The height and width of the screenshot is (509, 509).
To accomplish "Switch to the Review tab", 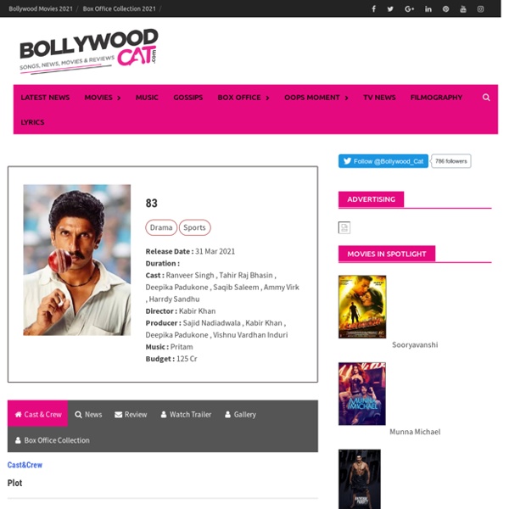I will (x=131, y=415).
